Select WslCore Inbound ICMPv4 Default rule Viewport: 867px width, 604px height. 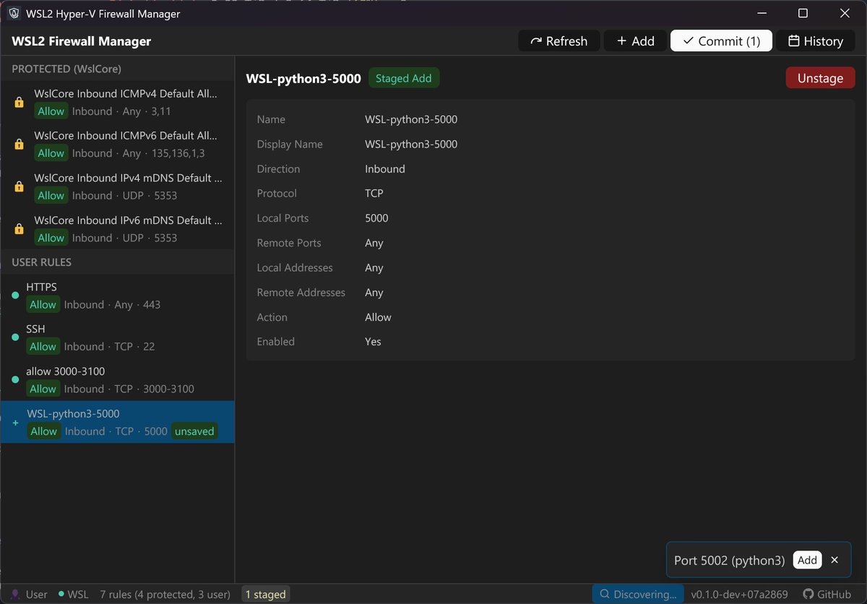[117, 103]
